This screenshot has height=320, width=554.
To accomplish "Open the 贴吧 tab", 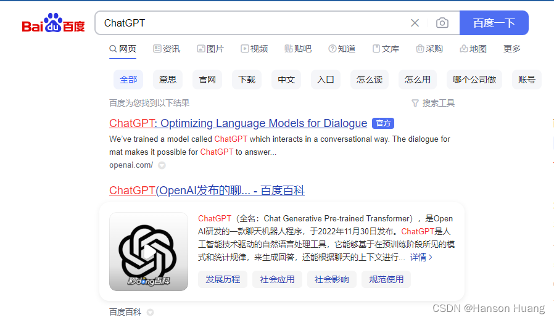I will [x=298, y=49].
